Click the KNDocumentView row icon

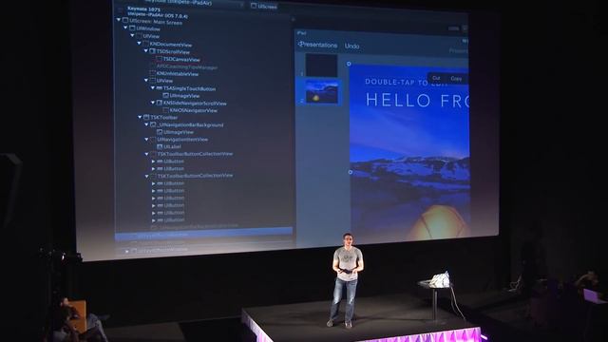[145, 44]
